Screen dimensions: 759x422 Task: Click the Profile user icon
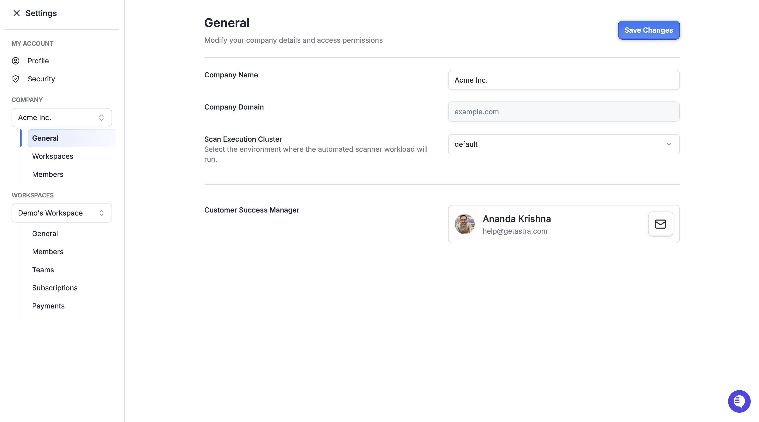16,61
